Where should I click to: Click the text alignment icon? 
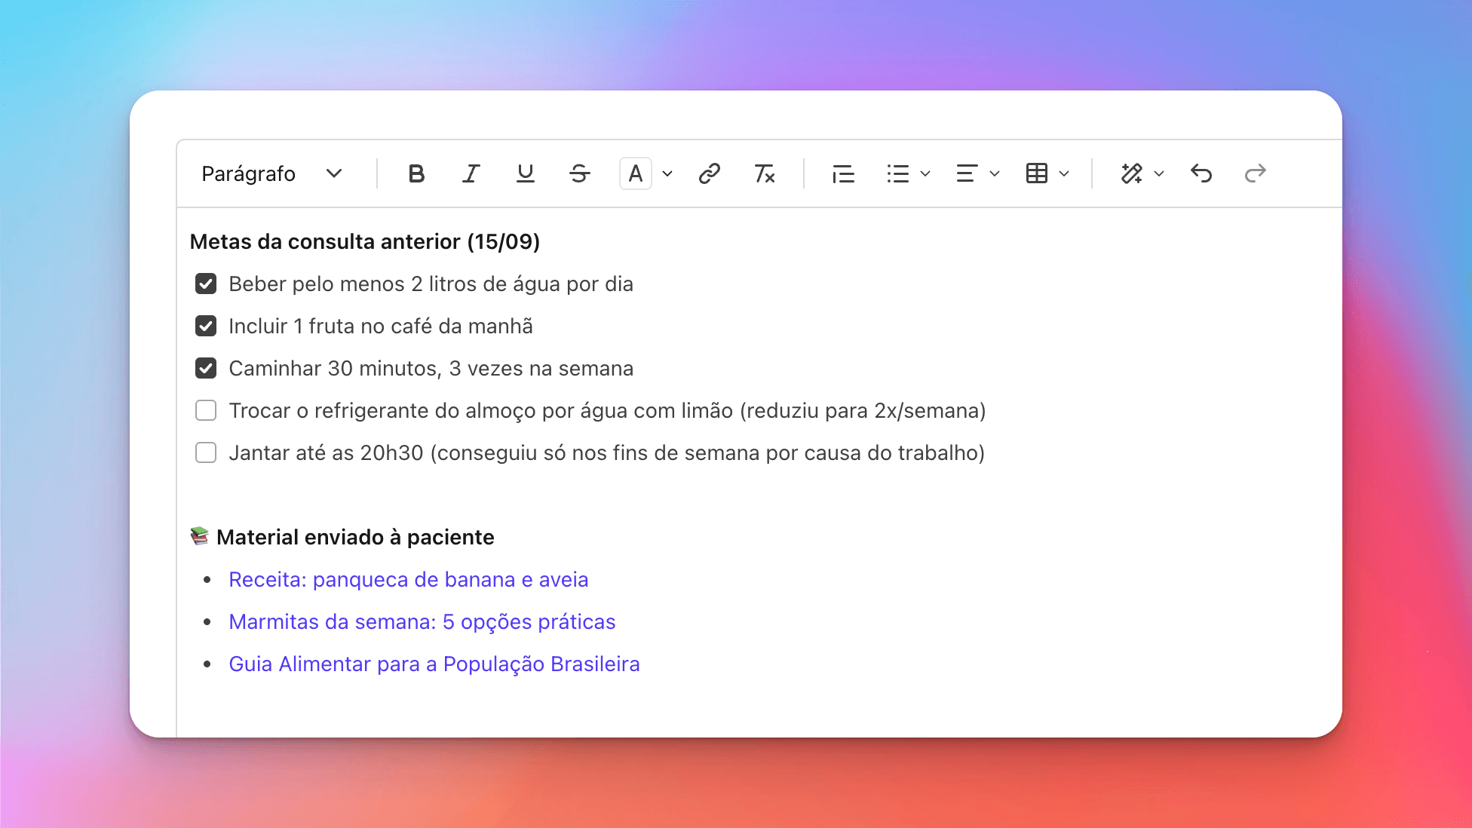click(x=967, y=174)
